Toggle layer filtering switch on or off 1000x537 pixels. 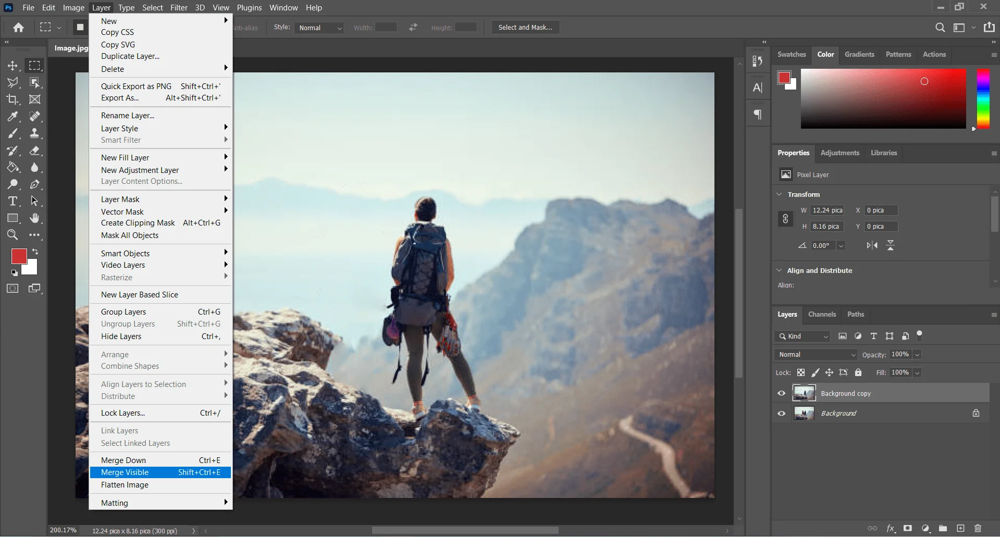[x=919, y=335]
